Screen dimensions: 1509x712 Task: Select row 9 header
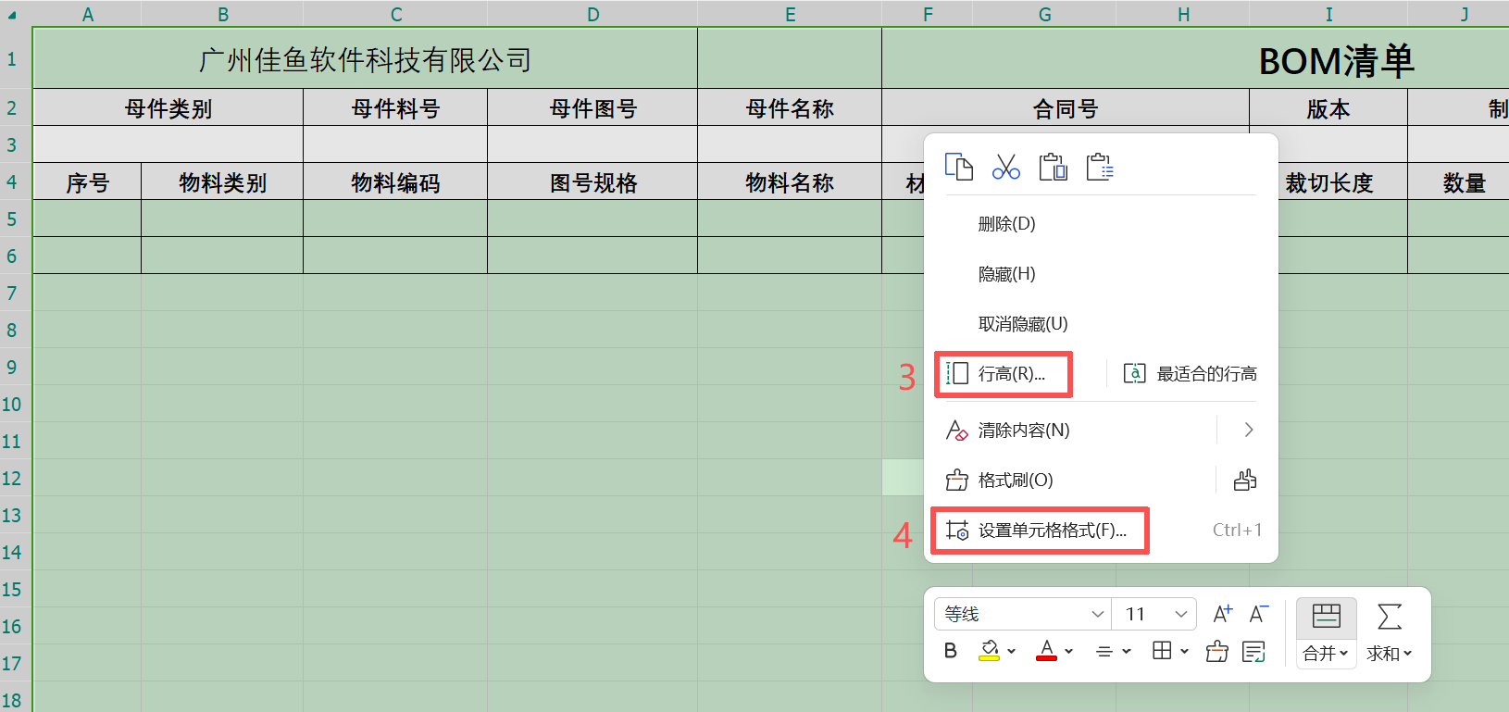coord(13,367)
